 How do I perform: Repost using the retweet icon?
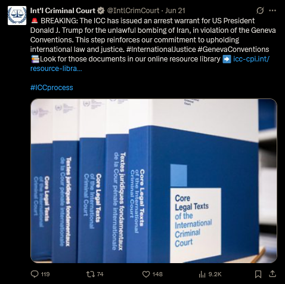coord(91,274)
